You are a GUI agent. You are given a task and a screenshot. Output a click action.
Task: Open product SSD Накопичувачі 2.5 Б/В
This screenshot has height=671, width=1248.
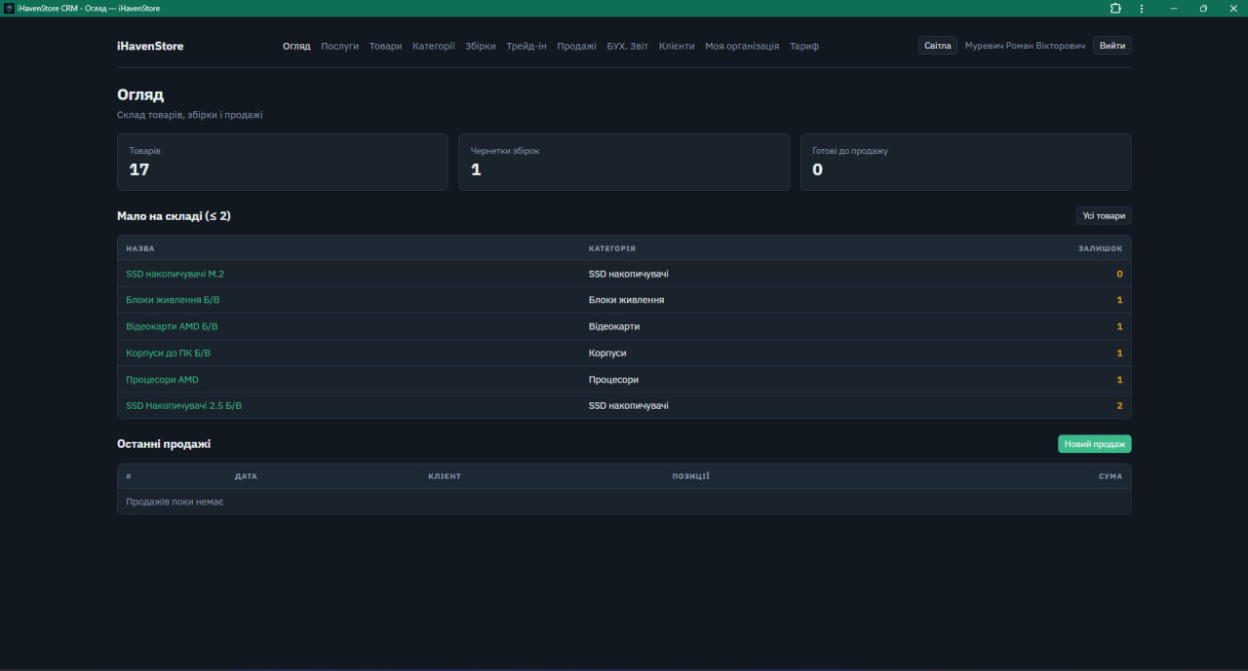tap(183, 405)
